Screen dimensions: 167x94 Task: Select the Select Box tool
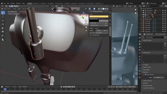tap(3, 13)
